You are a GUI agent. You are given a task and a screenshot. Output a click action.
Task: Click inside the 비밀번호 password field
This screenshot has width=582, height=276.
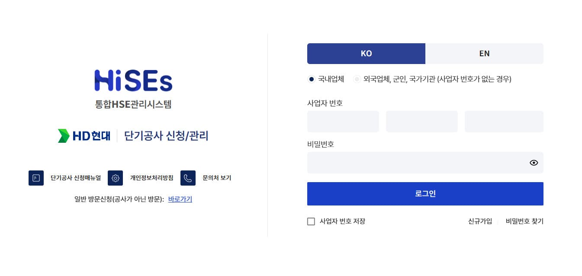(415, 163)
